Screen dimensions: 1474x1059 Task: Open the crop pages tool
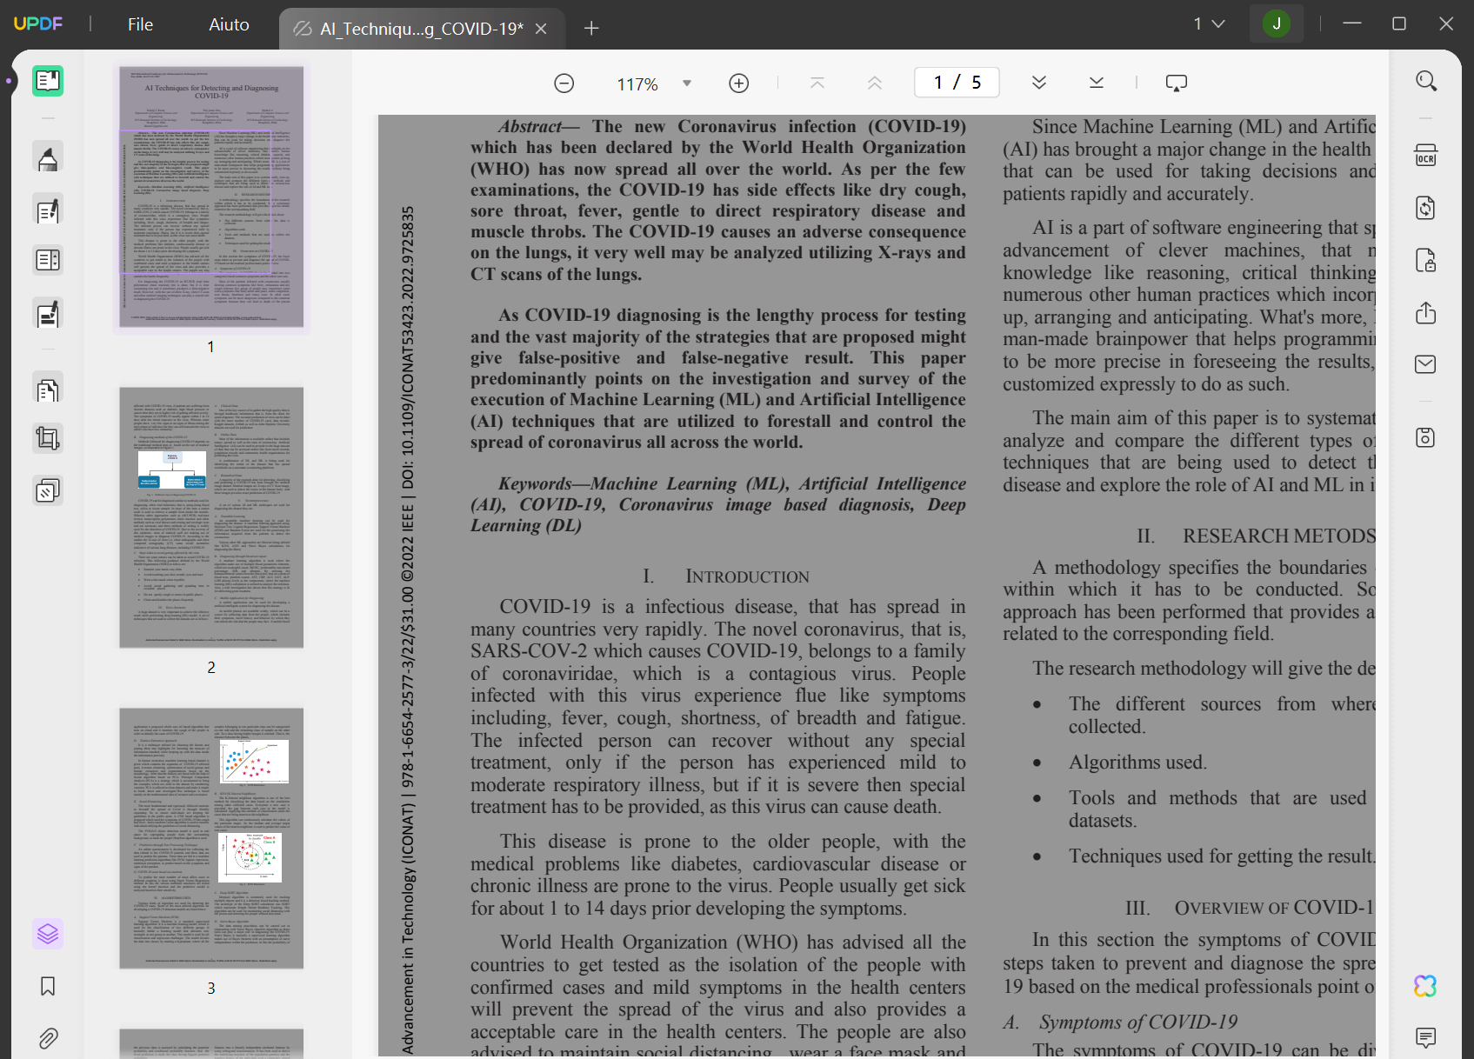(x=48, y=437)
